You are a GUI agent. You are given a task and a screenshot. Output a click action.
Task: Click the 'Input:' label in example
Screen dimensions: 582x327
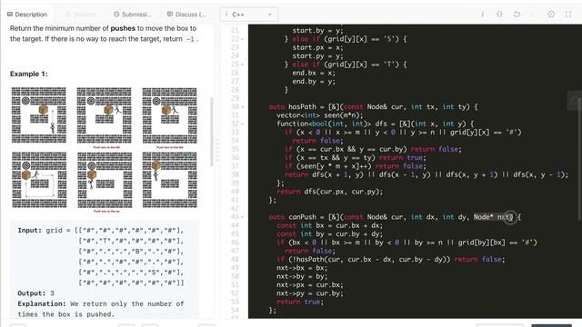(30, 230)
